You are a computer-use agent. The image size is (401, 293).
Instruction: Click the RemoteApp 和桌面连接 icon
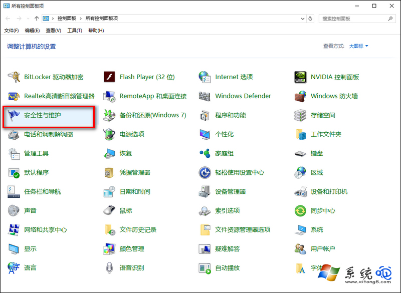[109, 96]
